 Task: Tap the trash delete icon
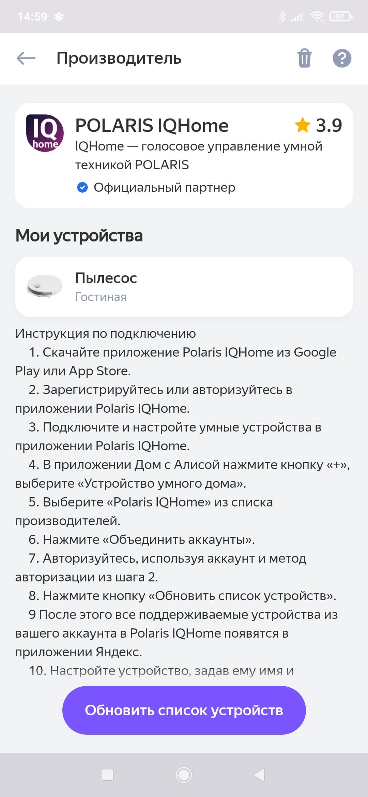pos(304,58)
